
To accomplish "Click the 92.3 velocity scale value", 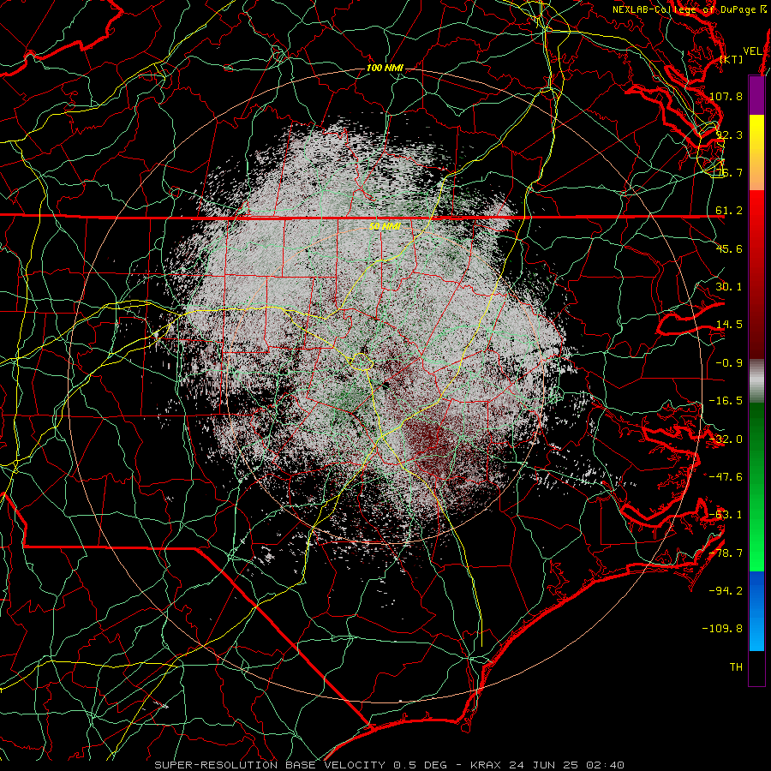I will [729, 134].
